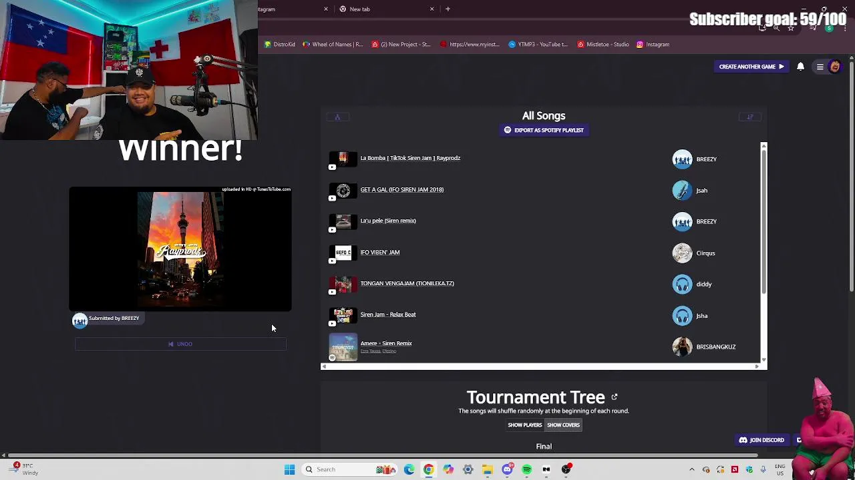Open tournament tree in new window icon
The height and width of the screenshot is (480, 855).
(x=614, y=397)
